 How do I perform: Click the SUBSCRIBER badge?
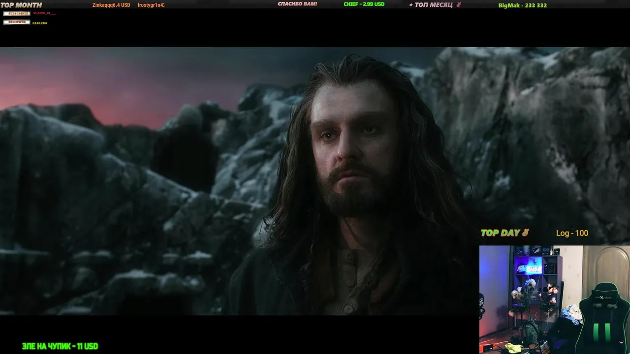click(x=17, y=13)
